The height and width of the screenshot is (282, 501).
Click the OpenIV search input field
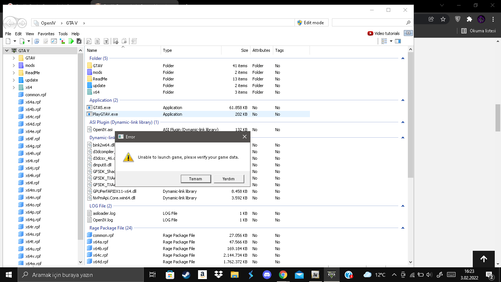click(x=373, y=23)
